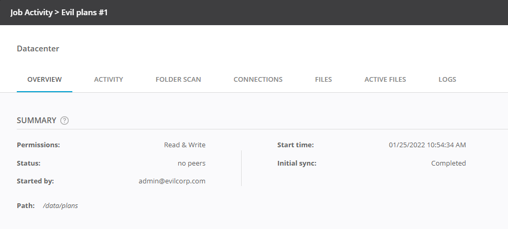Click the 'no peers' status value
This screenshot has width=508, height=229.
[x=191, y=163]
